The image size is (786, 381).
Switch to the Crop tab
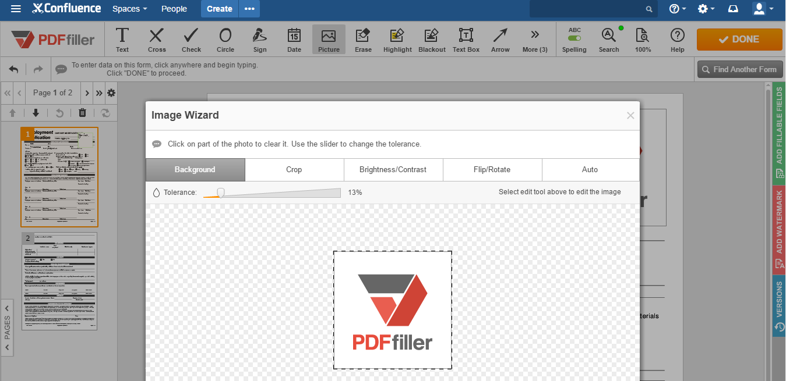(x=294, y=170)
